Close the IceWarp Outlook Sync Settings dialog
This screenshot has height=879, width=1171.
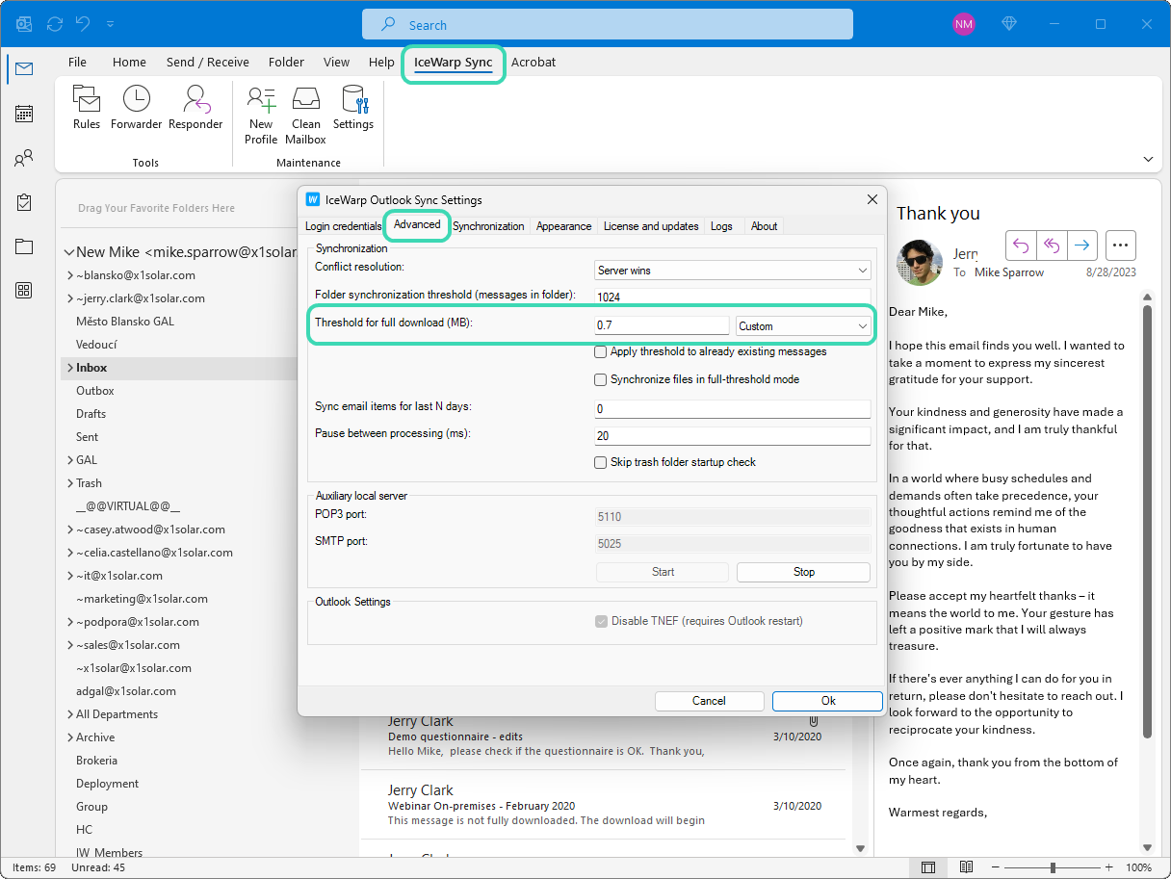pos(872,199)
